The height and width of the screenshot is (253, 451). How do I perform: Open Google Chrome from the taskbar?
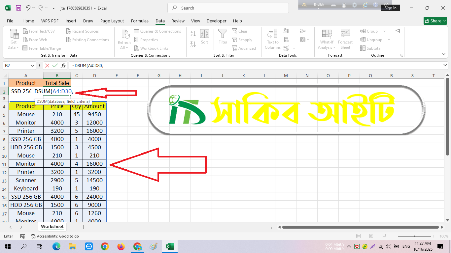pos(105,246)
